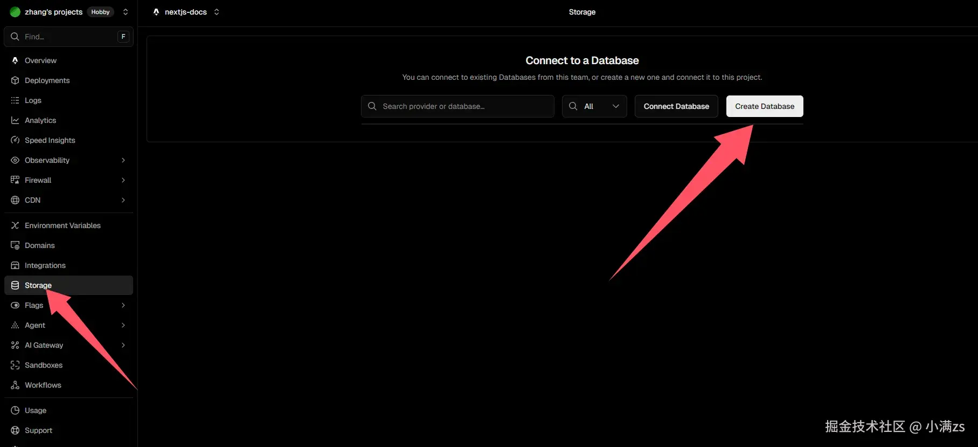Open the All filter dropdown
The width and height of the screenshot is (978, 447).
pyautogui.click(x=594, y=106)
